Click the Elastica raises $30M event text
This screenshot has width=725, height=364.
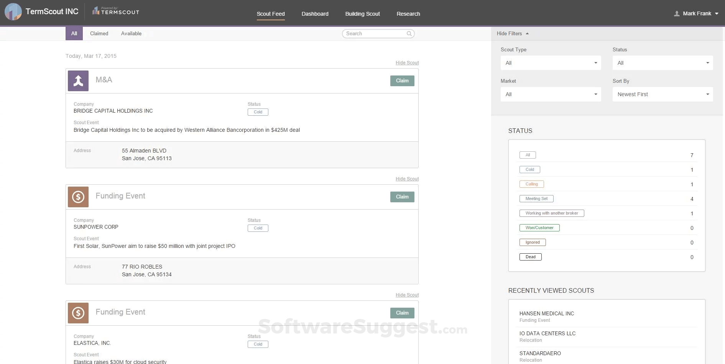120,361
